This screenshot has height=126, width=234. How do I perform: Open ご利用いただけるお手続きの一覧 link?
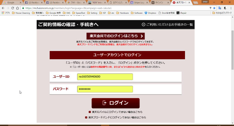click(x=169, y=25)
